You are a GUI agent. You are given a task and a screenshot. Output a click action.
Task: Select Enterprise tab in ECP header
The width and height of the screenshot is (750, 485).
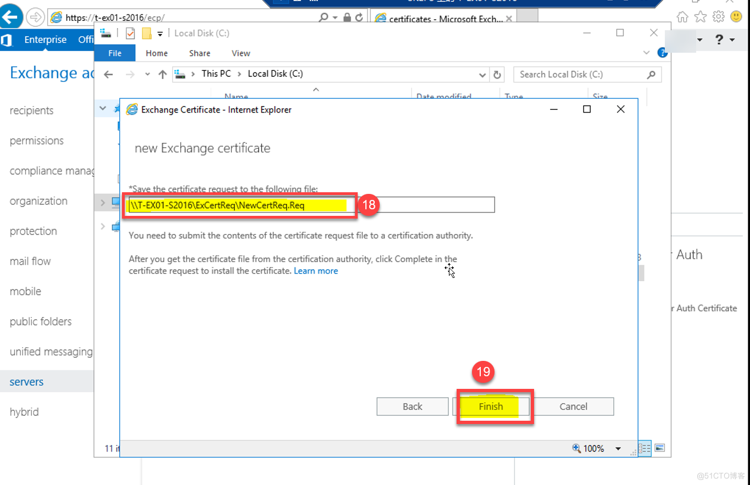(x=46, y=40)
